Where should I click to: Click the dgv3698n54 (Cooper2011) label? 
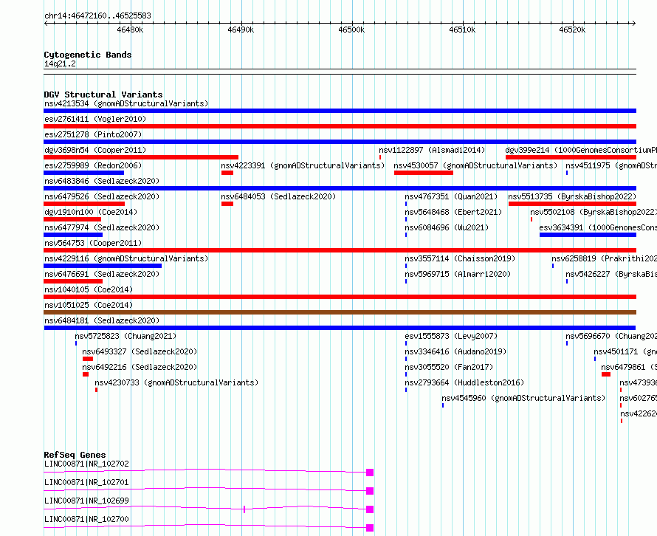click(95, 150)
